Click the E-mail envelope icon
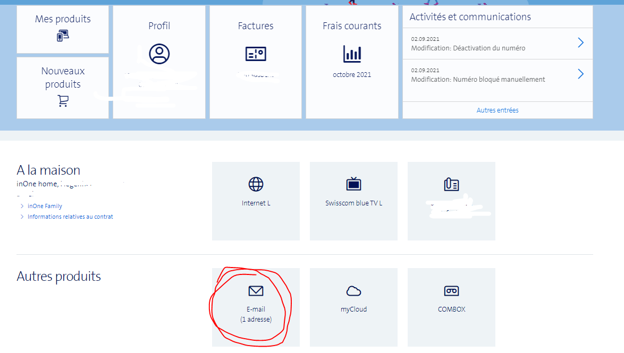The image size is (624, 353). (256, 291)
